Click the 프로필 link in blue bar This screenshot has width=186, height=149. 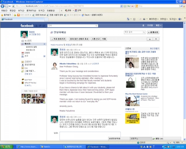click(x=150, y=26)
